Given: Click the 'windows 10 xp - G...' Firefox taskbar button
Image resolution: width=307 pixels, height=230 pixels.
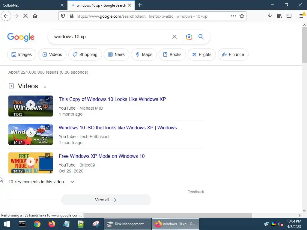Looking at the screenshot, I should (176, 224).
